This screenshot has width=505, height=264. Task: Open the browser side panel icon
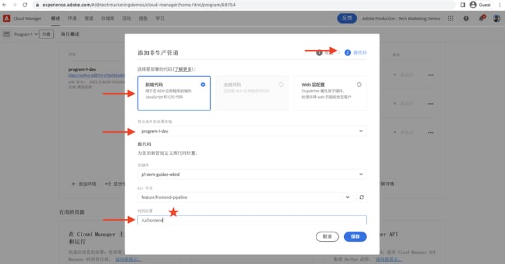(463, 5)
